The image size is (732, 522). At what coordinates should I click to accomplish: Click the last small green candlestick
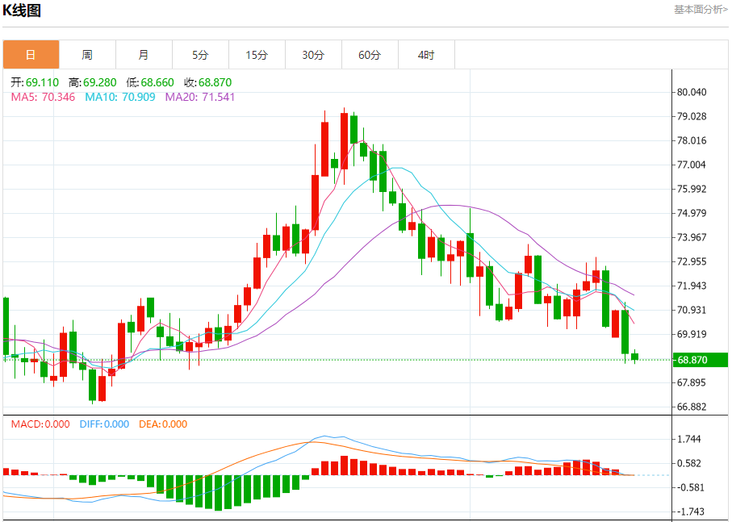pyautogui.click(x=634, y=357)
